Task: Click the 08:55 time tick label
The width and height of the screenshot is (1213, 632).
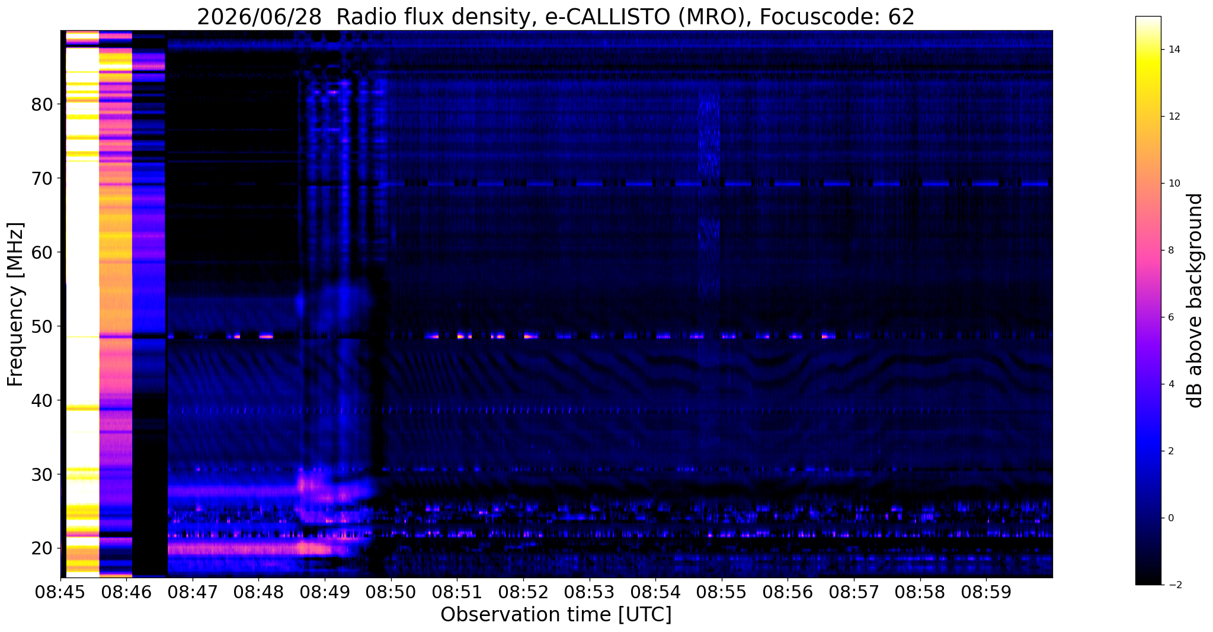Action: tap(722, 592)
